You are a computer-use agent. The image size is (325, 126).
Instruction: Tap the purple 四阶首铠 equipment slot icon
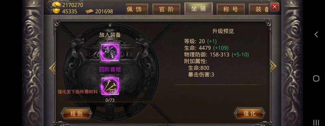click(110, 53)
